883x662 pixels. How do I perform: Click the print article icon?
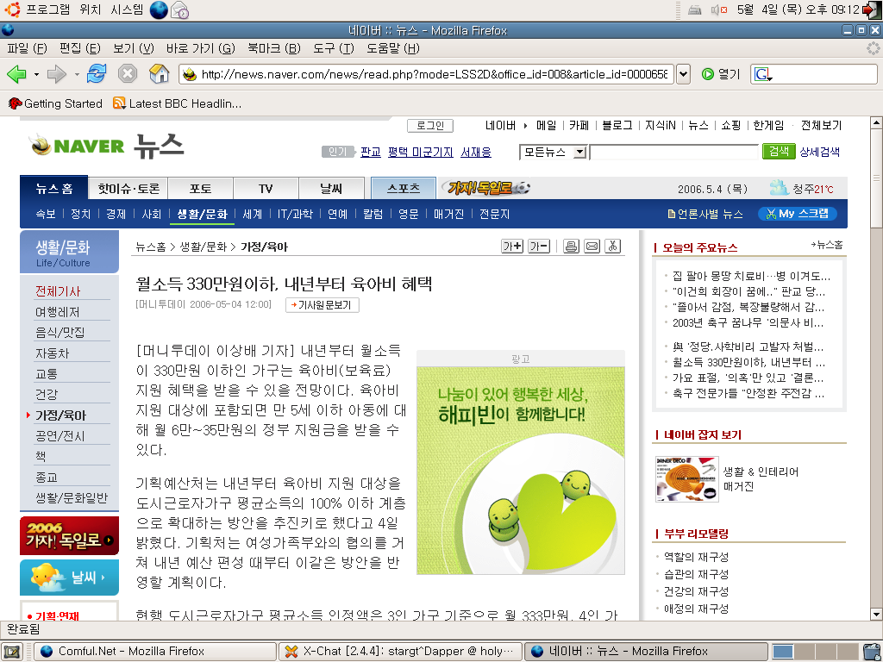tap(571, 247)
